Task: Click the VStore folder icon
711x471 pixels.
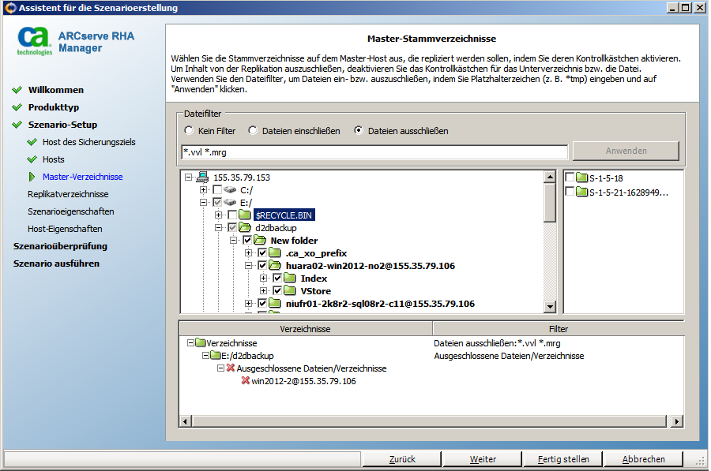Action: click(290, 291)
